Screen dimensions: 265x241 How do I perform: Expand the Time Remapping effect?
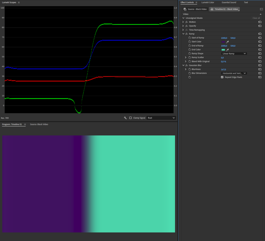[x=183, y=30]
